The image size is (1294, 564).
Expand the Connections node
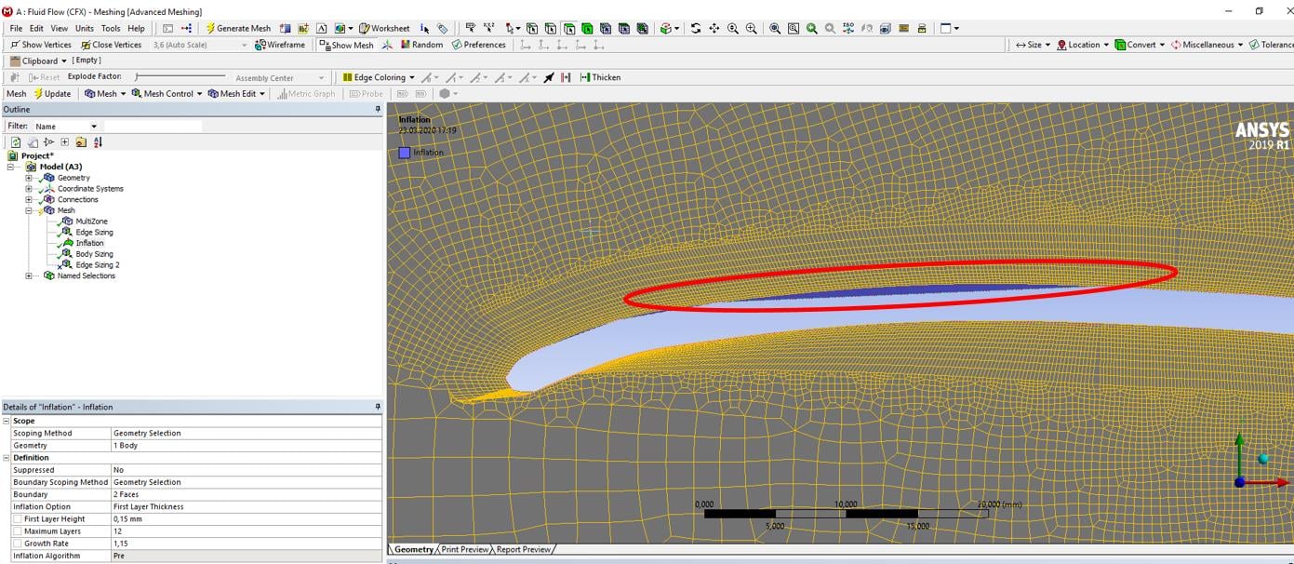(x=29, y=199)
